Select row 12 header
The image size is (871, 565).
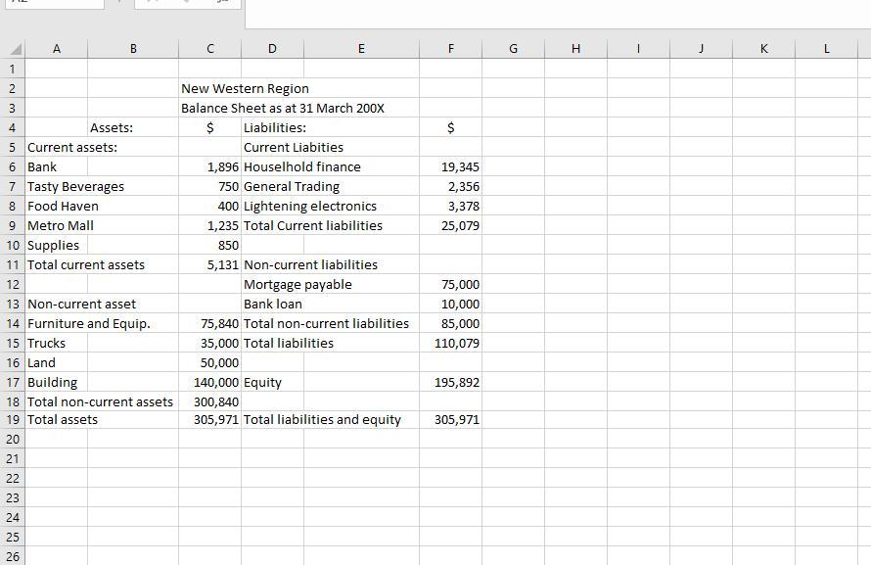point(12,284)
